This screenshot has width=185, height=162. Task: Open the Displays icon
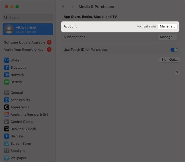(x=7, y=136)
